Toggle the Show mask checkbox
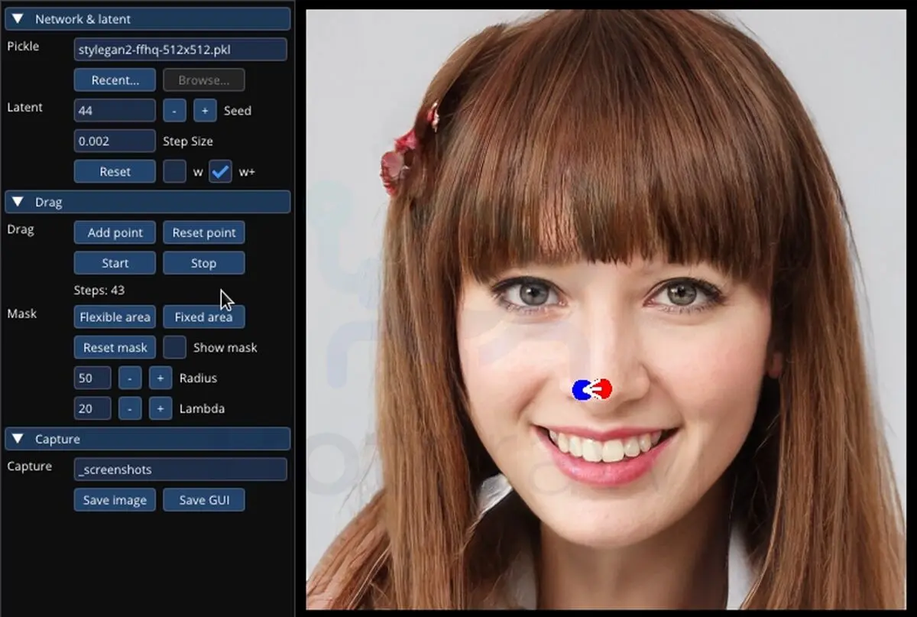Screen dimensions: 917x617 (174, 347)
